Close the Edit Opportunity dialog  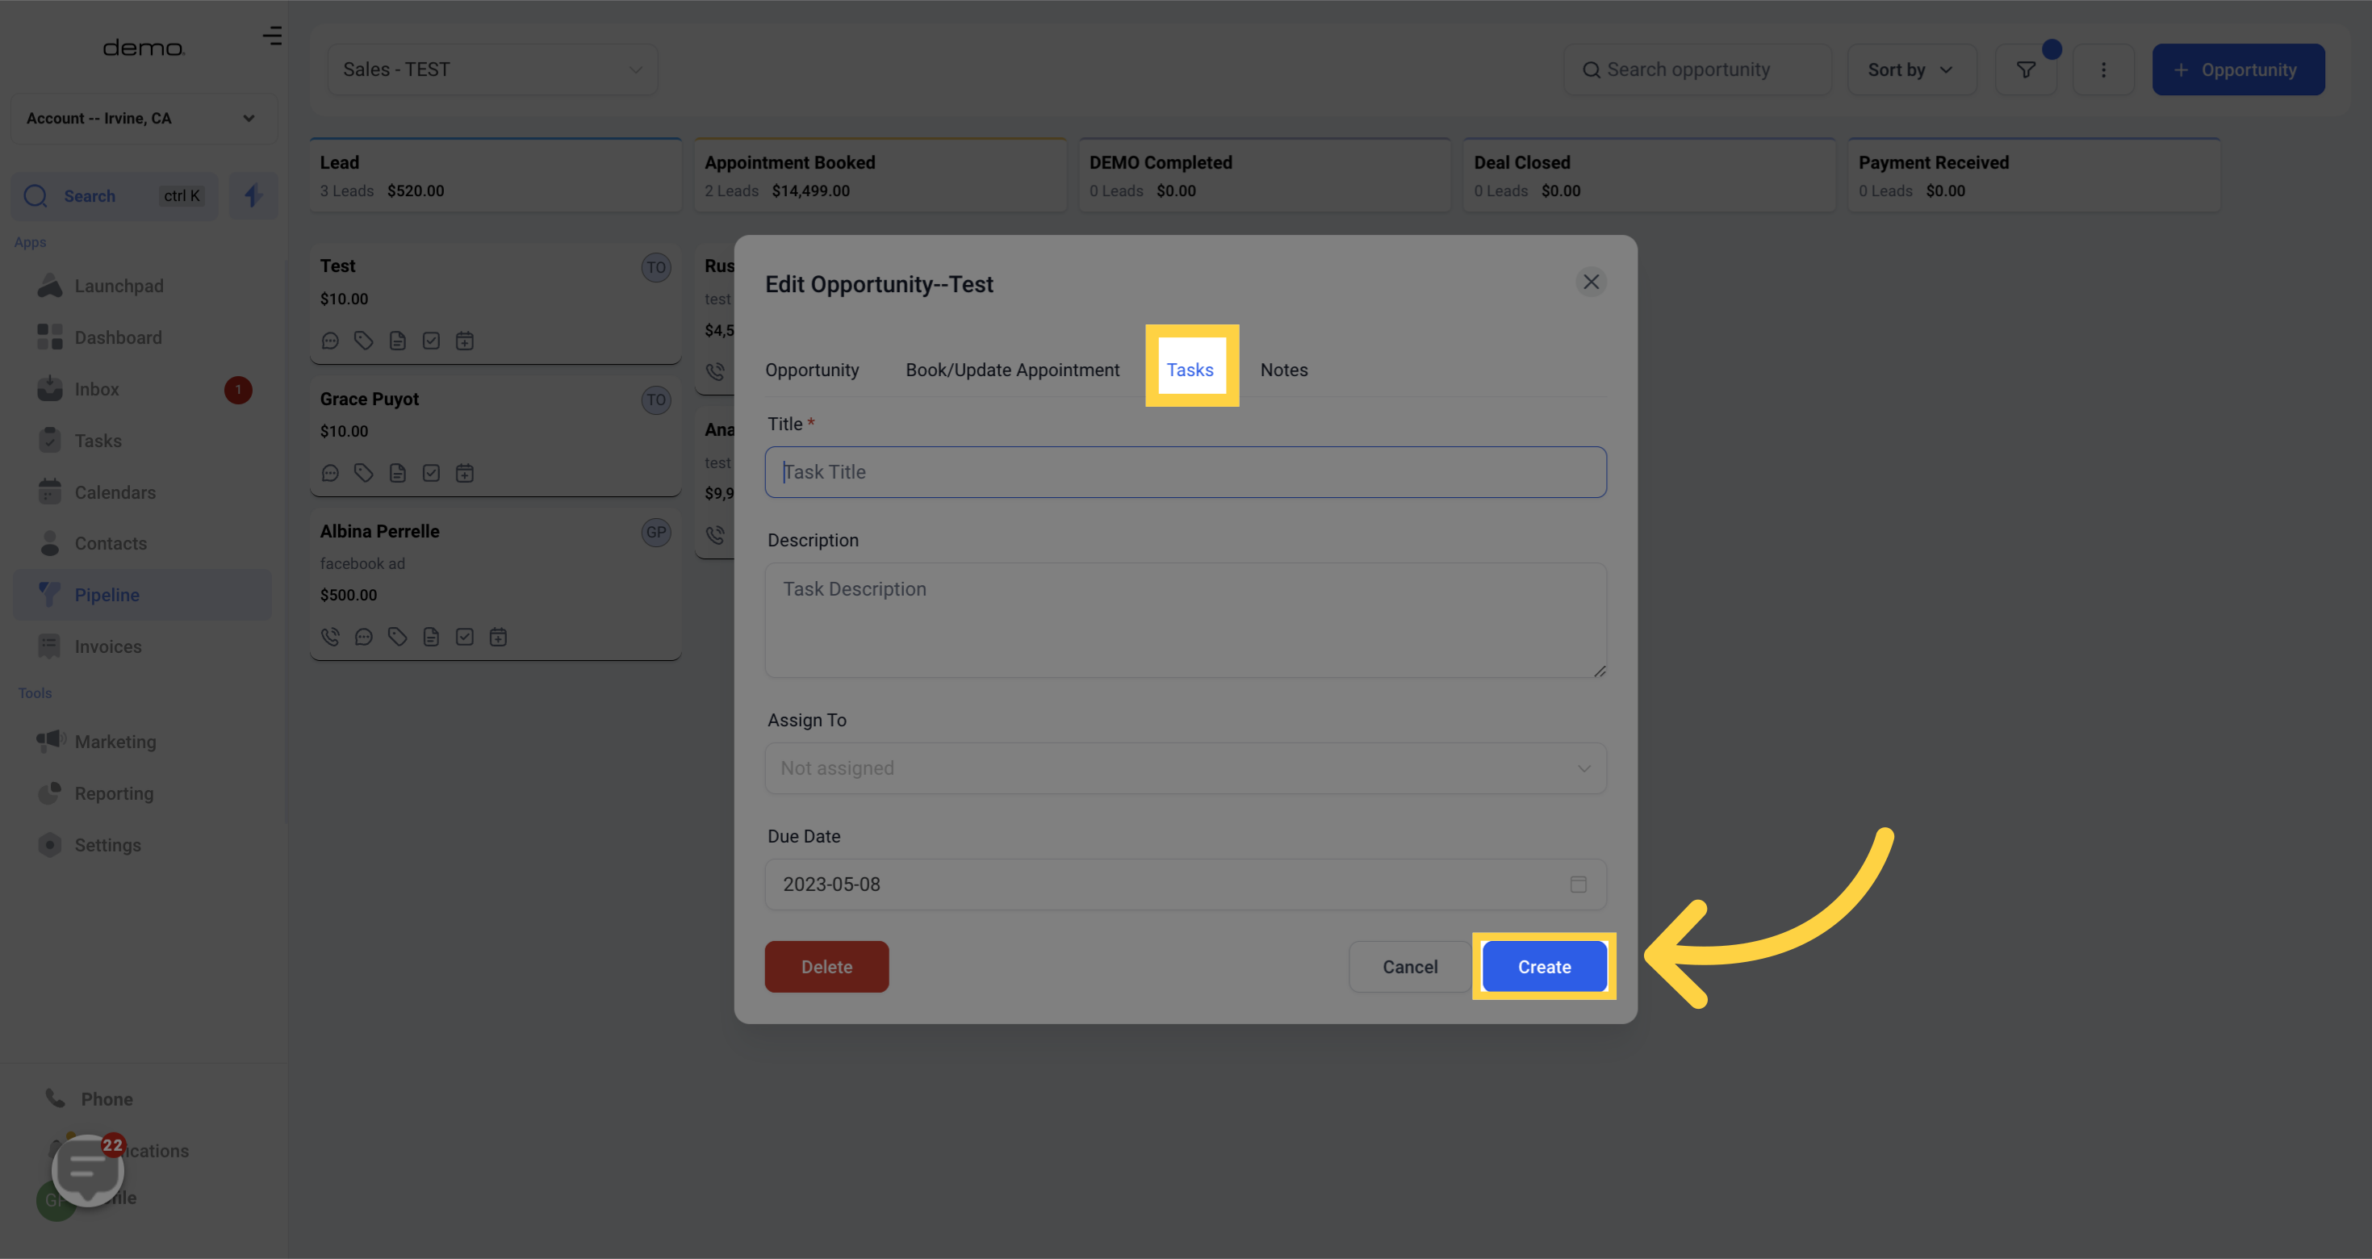click(1590, 282)
